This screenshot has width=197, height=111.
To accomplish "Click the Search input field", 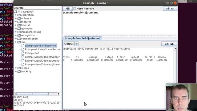I will point(42,8).
